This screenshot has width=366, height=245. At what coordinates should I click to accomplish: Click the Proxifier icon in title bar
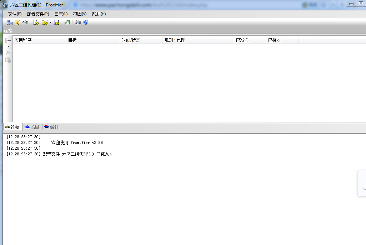[5, 5]
